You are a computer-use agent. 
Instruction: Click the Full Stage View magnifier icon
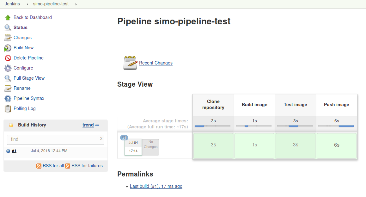click(8, 78)
